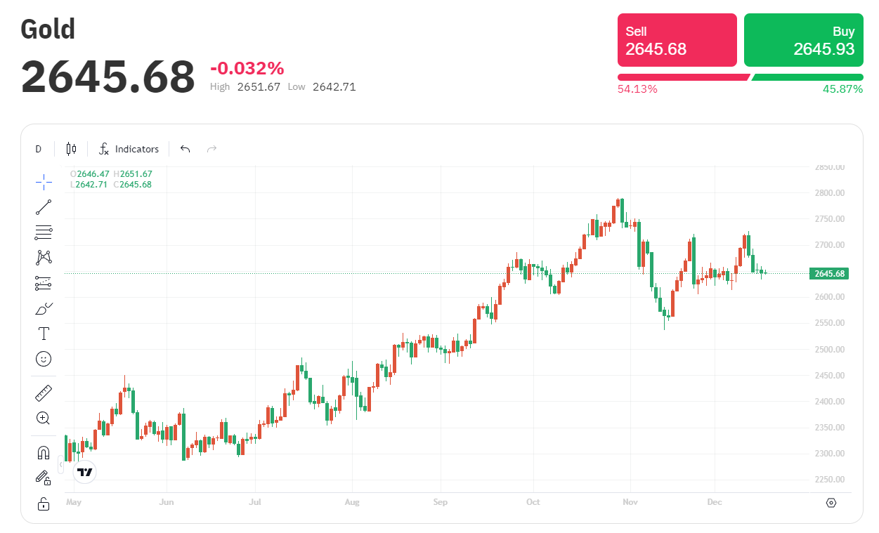Select the XABCD pattern tool
Image resolution: width=879 pixels, height=533 pixels.
tap(44, 258)
